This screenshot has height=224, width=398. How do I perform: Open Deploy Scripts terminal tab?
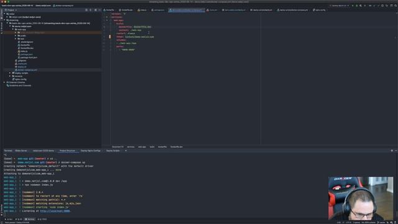(x=113, y=151)
